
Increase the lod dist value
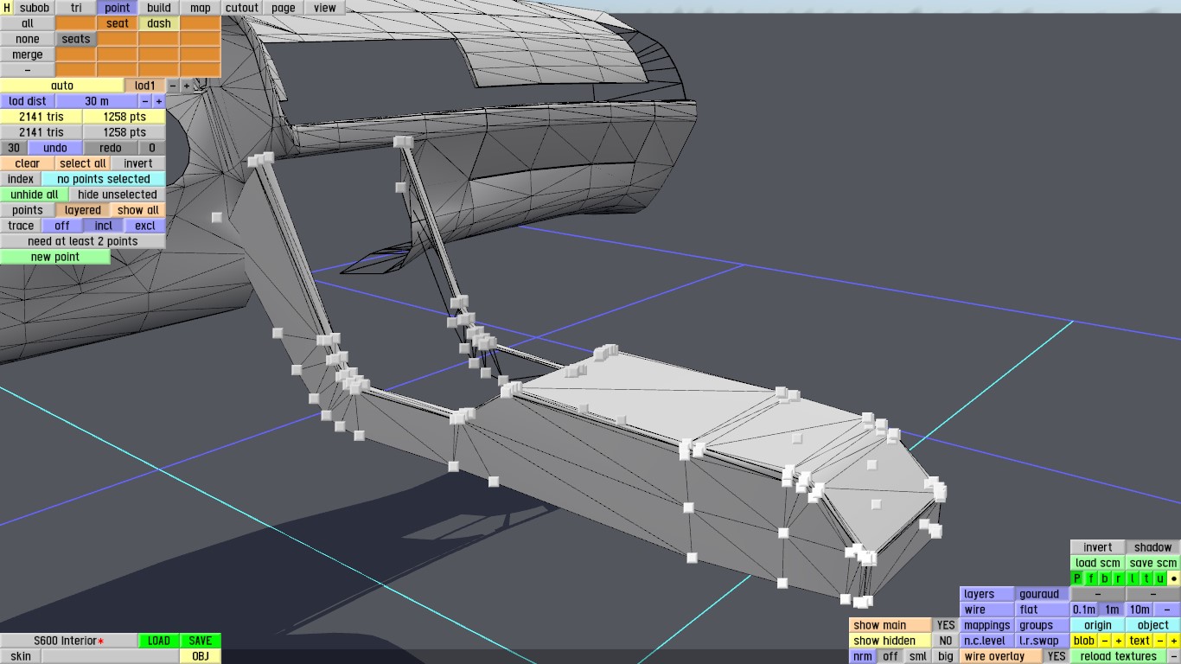159,101
